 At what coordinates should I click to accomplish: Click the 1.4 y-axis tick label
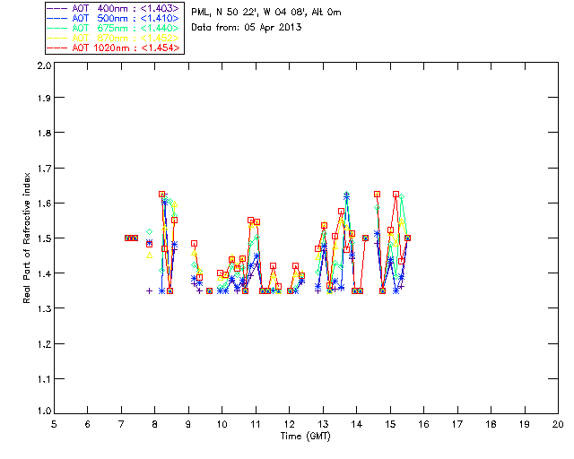[x=44, y=273]
